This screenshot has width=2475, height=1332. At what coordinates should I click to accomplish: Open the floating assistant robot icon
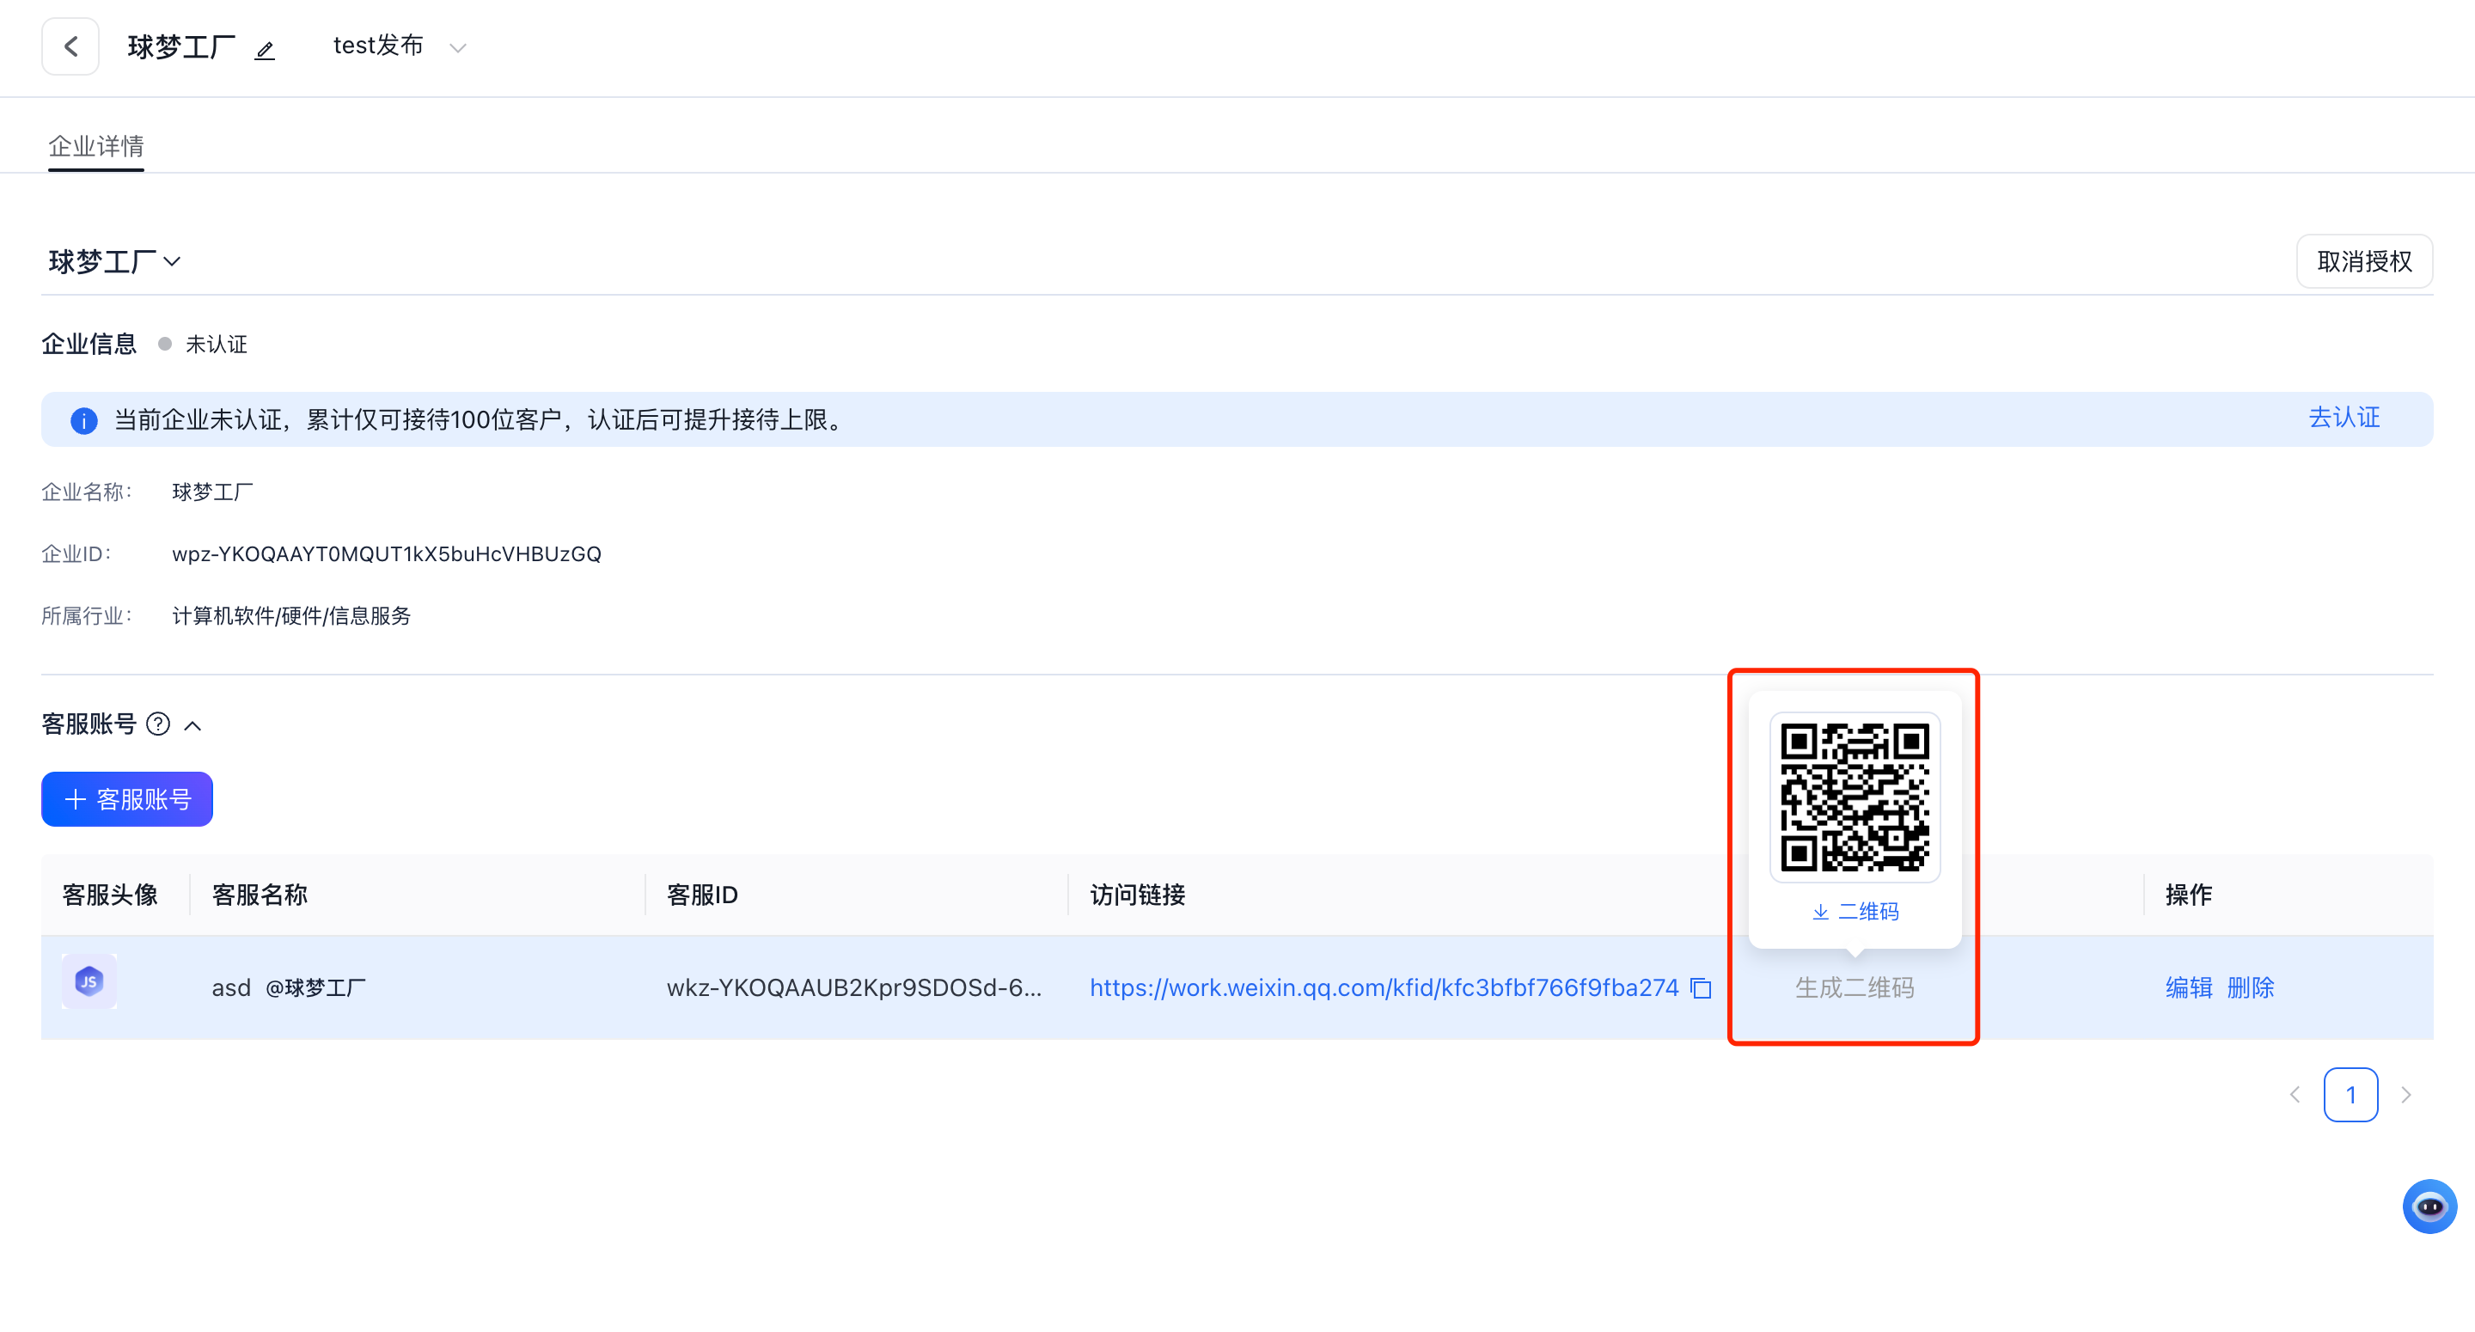(2429, 1206)
